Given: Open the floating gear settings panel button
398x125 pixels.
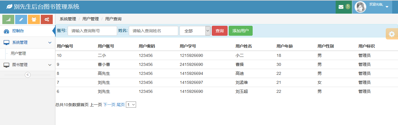Looking at the screenshot, I should 392,34.
